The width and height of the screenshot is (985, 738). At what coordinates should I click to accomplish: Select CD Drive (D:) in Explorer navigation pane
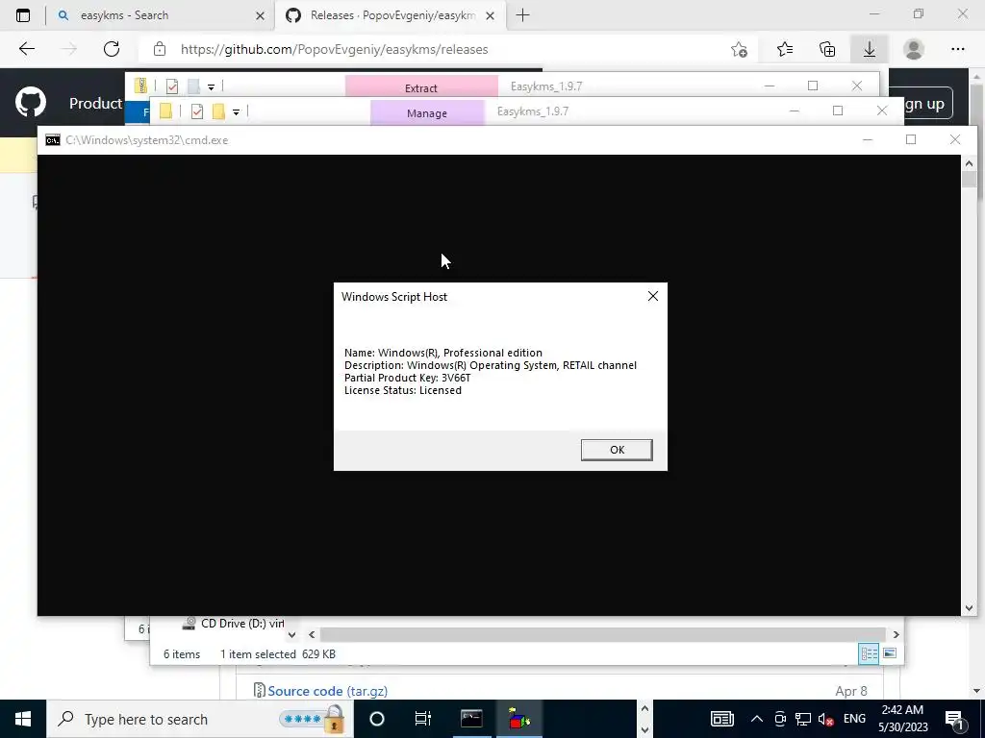coord(234,623)
